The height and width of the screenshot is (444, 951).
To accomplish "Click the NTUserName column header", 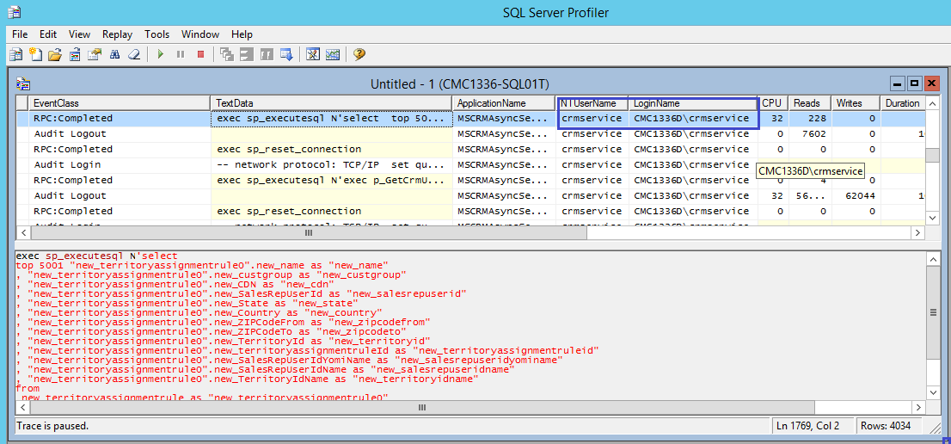I will point(592,103).
